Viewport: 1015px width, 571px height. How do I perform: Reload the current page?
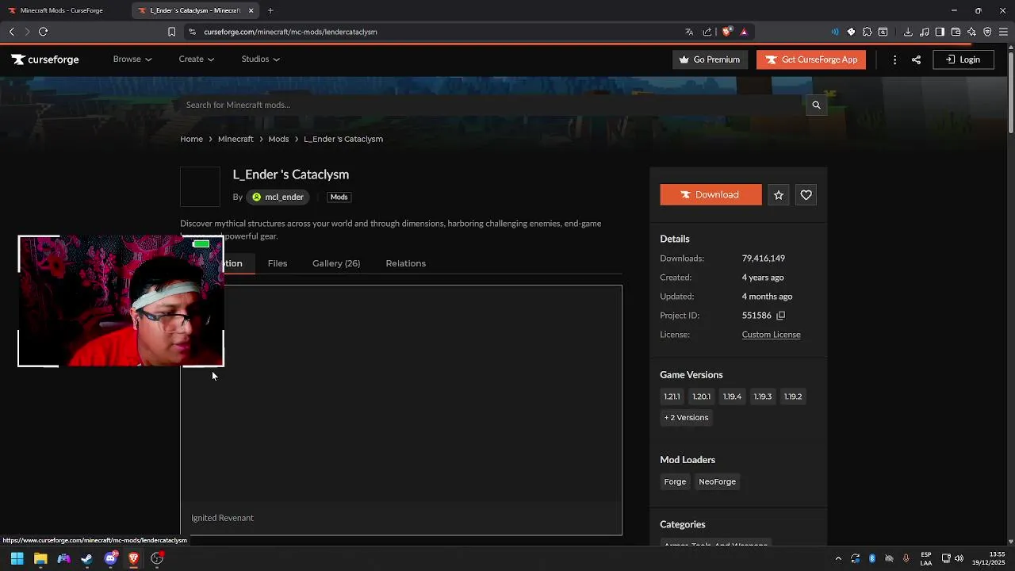pyautogui.click(x=43, y=32)
